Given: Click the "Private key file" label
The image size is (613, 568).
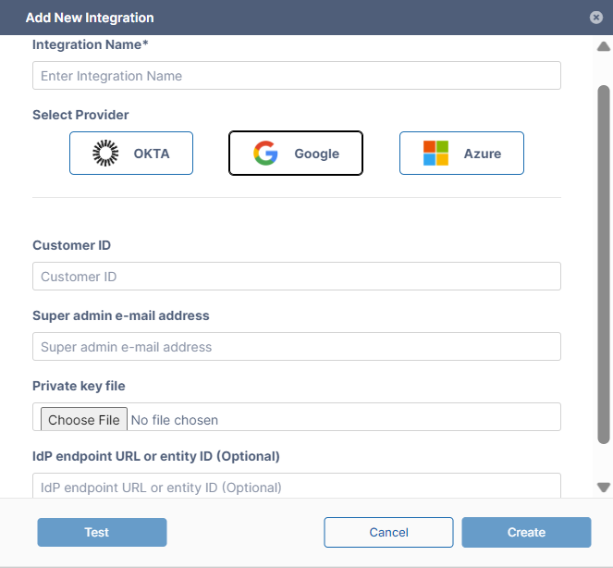Looking at the screenshot, I should coord(79,386).
